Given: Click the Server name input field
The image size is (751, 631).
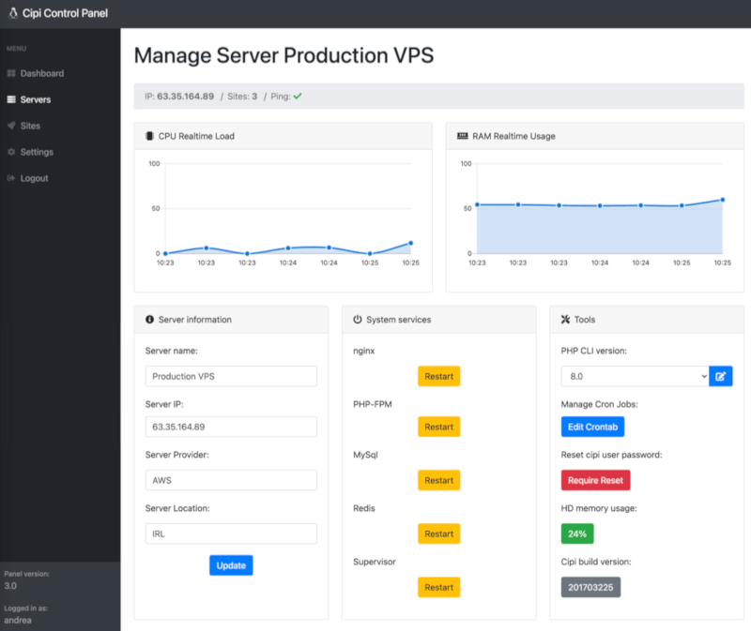Looking at the screenshot, I should pos(231,377).
